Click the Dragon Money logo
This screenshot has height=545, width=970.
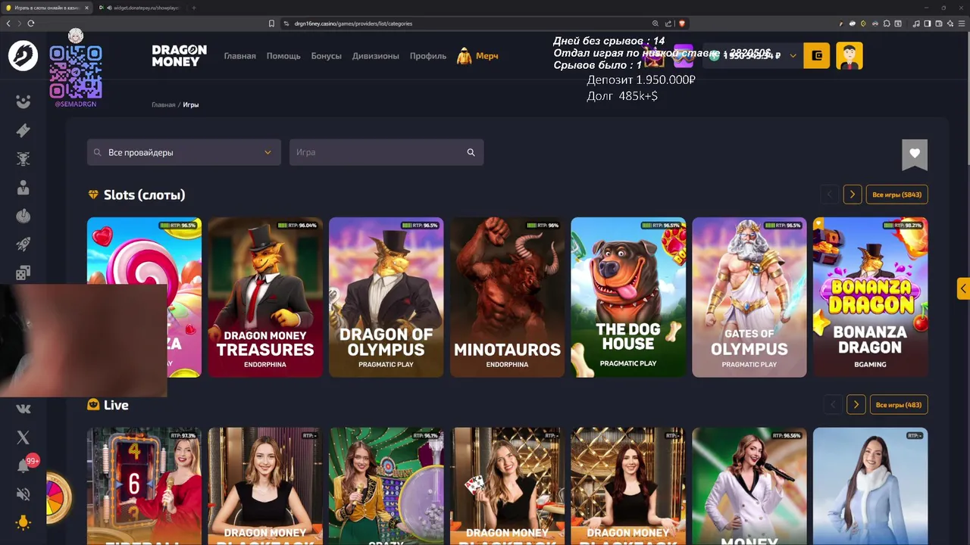(179, 55)
